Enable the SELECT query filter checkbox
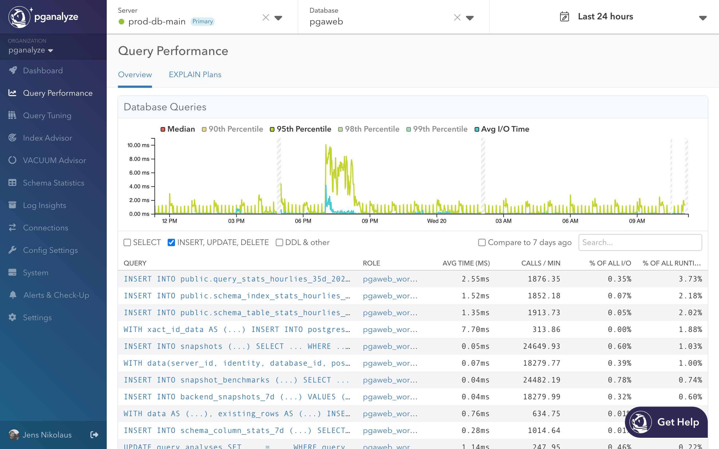 (127, 243)
